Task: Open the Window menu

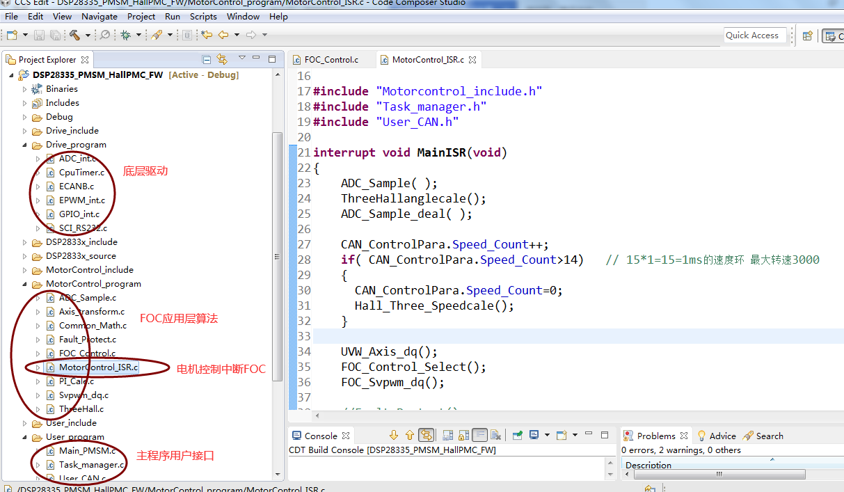Action: [x=244, y=16]
